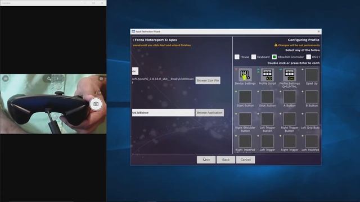The width and height of the screenshot is (360, 202).
Task: Close the Input Redirection Wizard window
Action: coord(318,31)
